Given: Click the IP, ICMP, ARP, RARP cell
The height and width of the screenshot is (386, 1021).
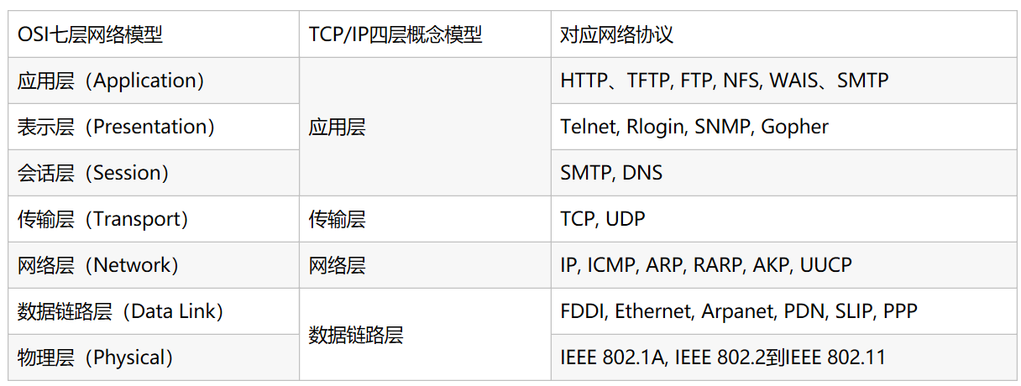Looking at the screenshot, I should [783, 265].
